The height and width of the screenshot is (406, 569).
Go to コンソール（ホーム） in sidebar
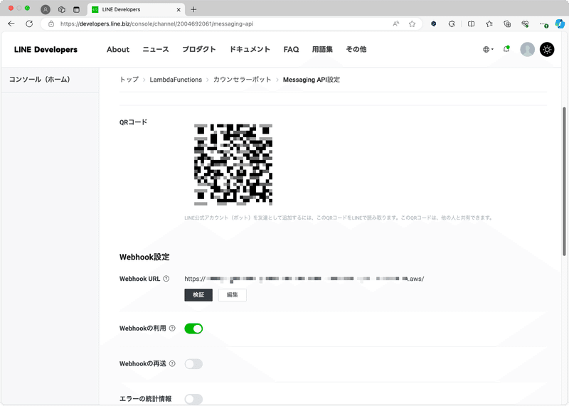(x=40, y=80)
